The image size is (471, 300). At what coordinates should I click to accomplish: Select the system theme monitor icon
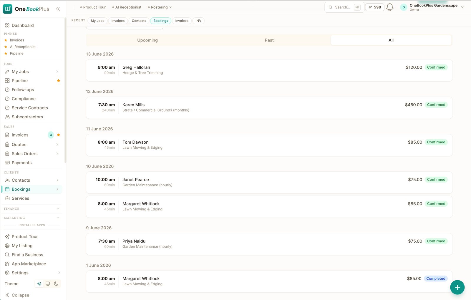click(48, 284)
